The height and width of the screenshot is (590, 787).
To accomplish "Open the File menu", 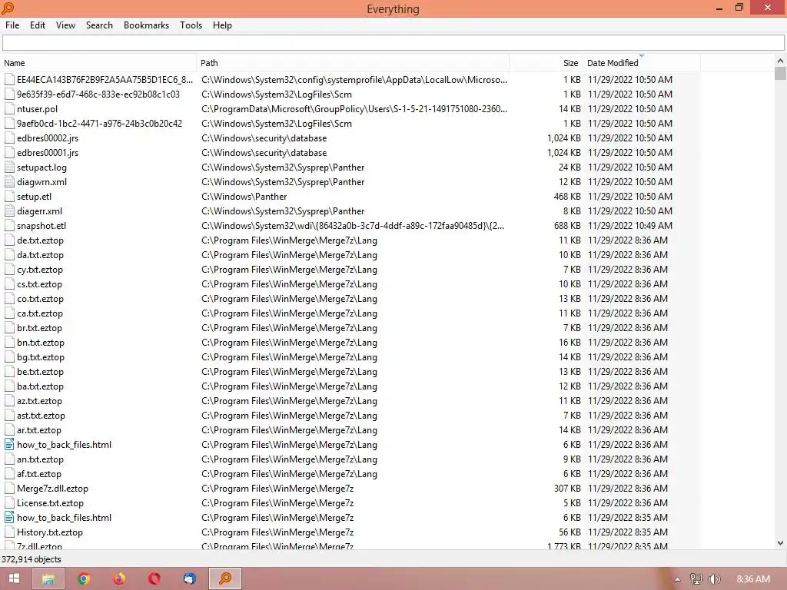I will click(x=12, y=25).
